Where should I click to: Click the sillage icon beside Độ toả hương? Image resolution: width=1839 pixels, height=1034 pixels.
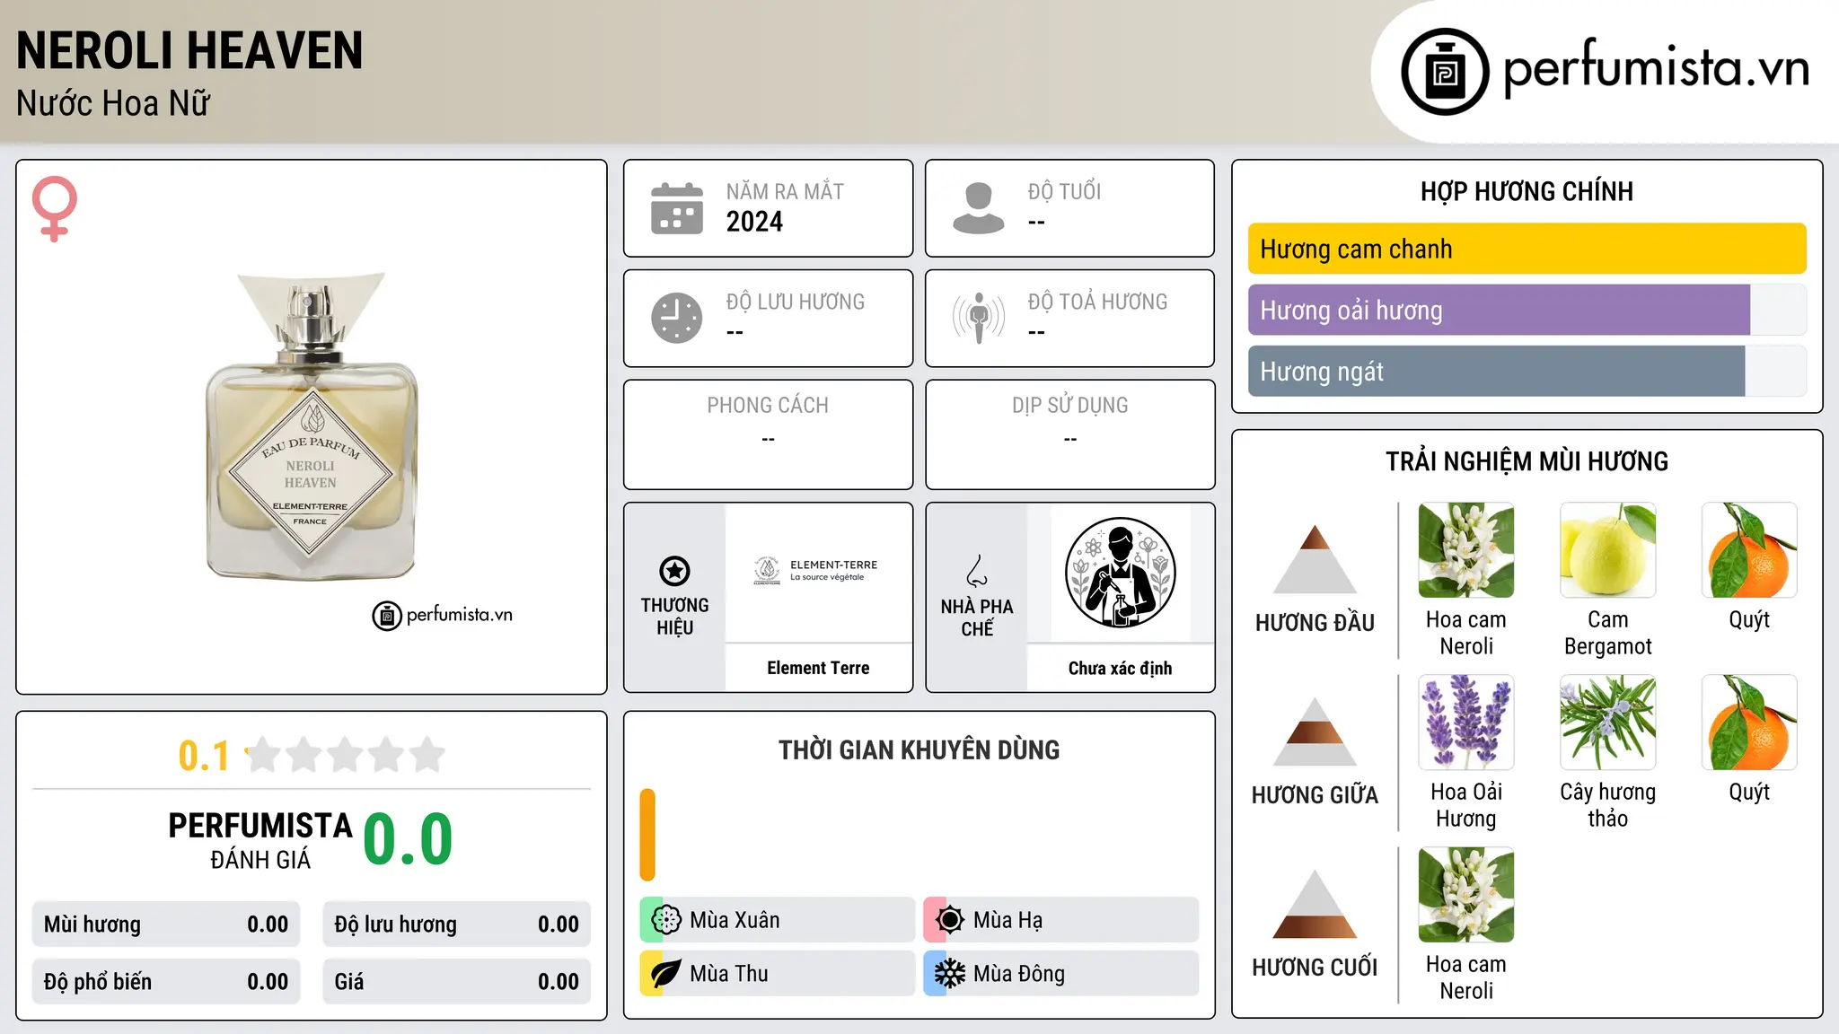click(x=978, y=318)
